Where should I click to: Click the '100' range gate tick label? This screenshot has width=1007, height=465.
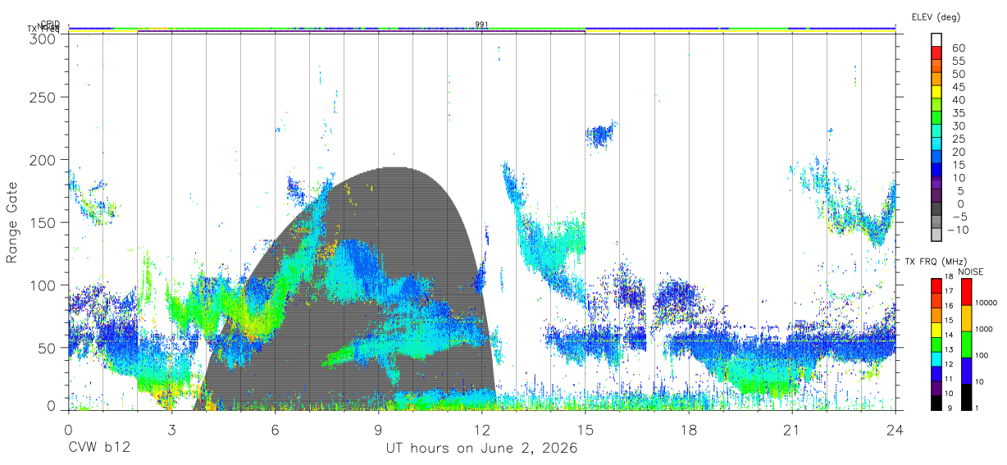[x=43, y=285]
